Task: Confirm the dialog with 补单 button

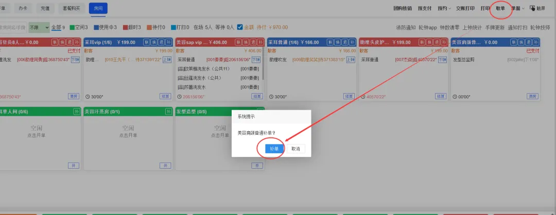Action: [x=274, y=149]
